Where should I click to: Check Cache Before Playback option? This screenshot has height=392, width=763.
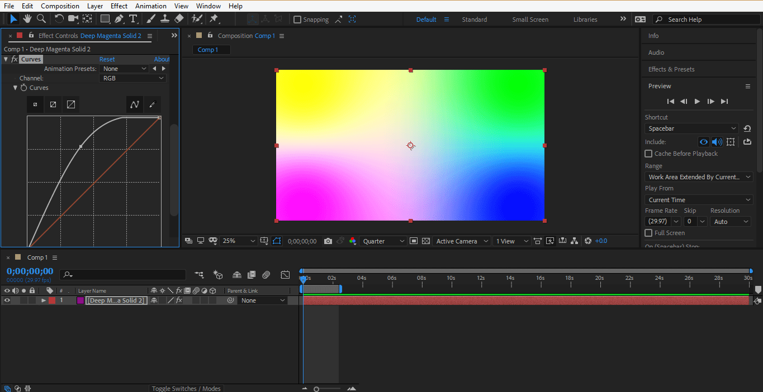click(648, 154)
